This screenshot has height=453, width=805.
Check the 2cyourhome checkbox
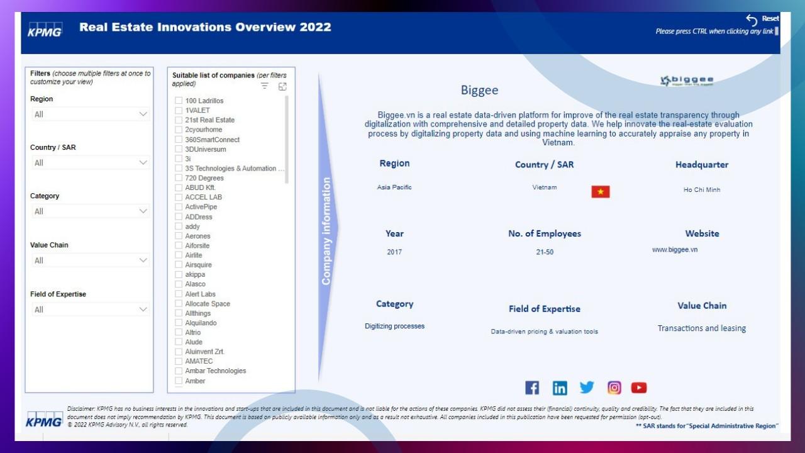click(179, 130)
